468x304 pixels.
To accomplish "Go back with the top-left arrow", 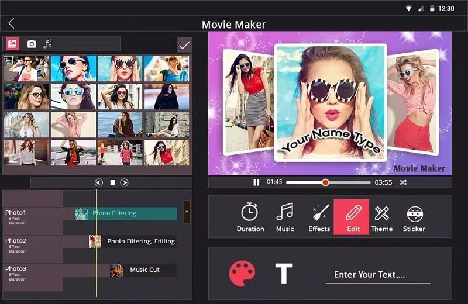I will 11,23.
